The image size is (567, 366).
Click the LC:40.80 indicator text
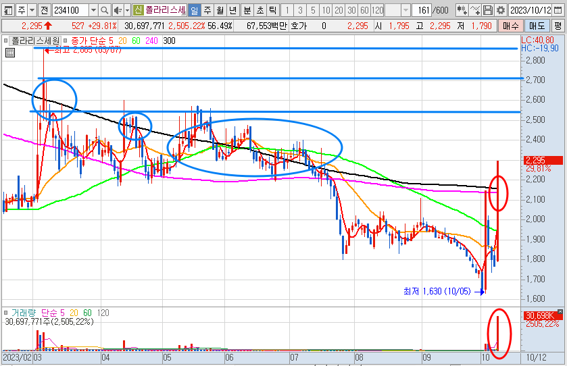coord(538,40)
